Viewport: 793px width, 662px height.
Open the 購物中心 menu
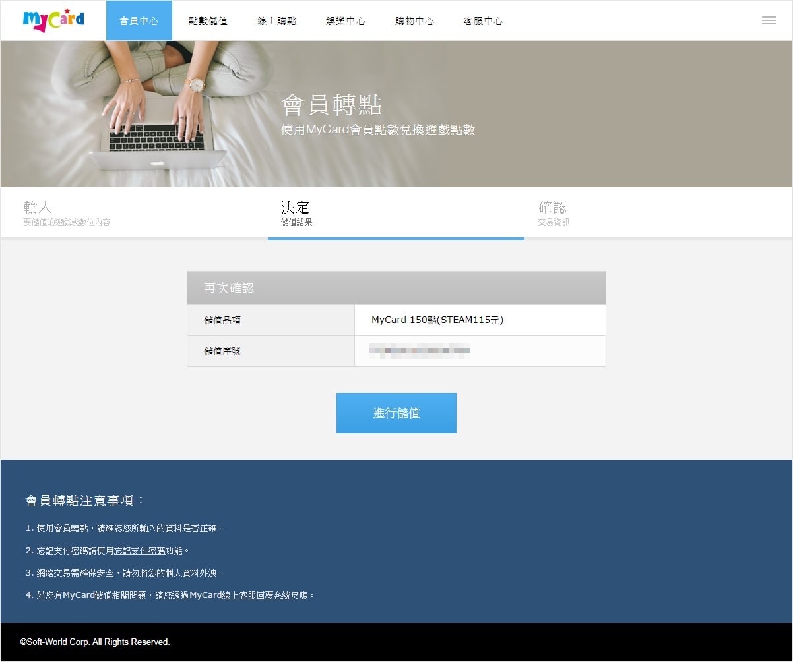(x=414, y=20)
